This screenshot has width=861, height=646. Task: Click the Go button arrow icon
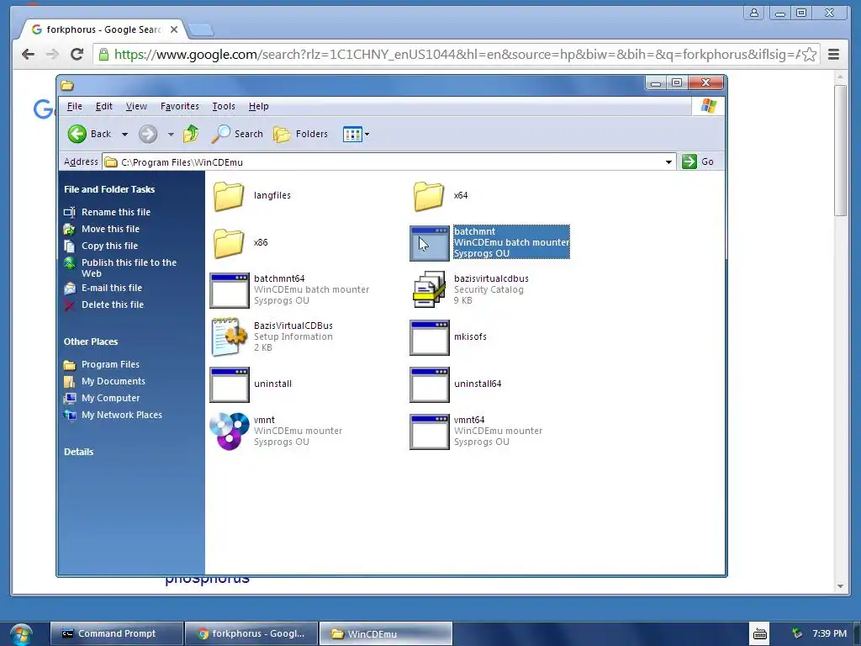click(x=689, y=161)
